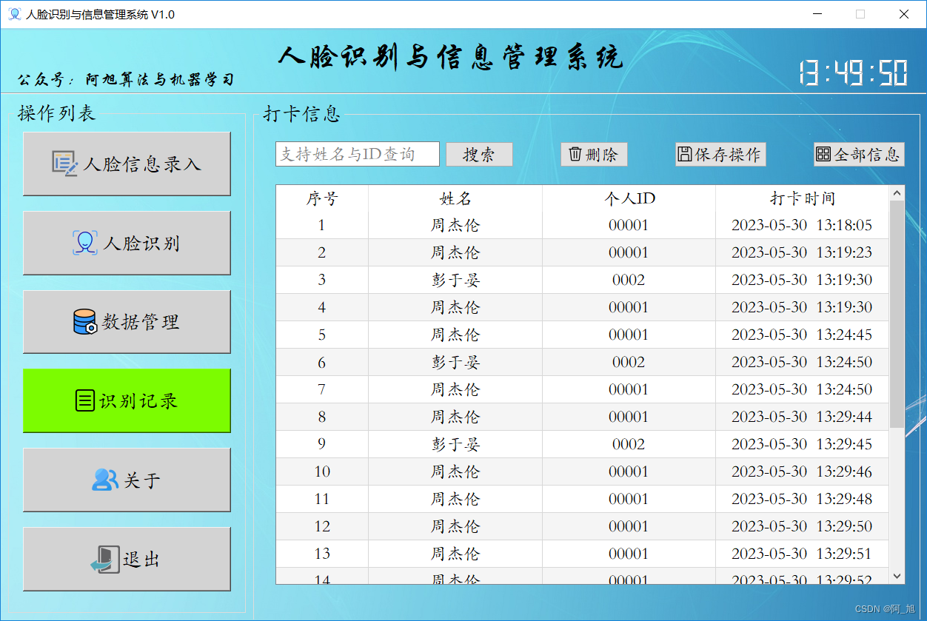Minimize the application window
Viewport: 927px width, 621px height.
click(817, 14)
